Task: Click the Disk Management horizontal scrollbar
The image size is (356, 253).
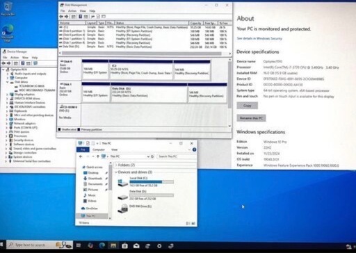Action: [142, 54]
